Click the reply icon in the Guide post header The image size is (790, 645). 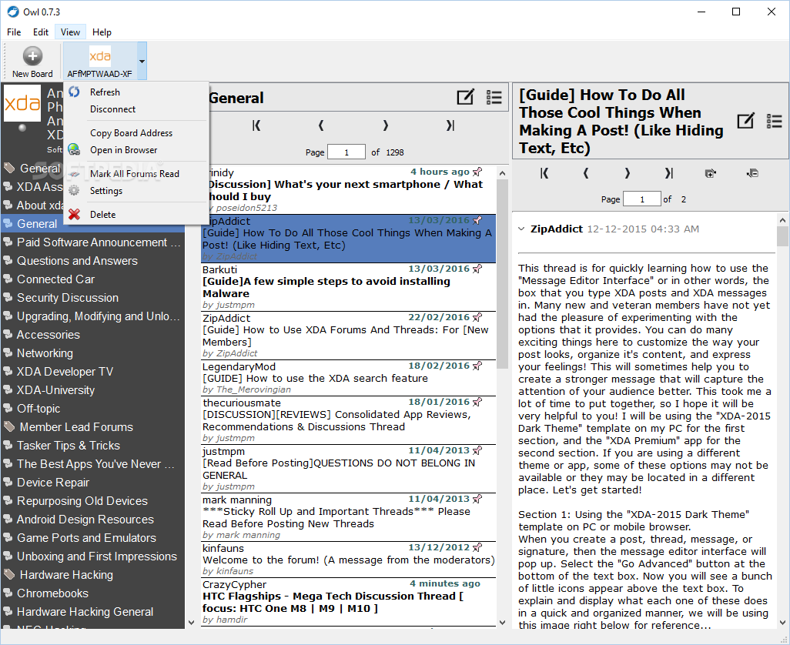point(745,121)
